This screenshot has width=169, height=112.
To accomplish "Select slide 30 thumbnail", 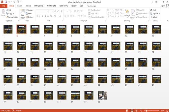I will click(x=75, y=62).
